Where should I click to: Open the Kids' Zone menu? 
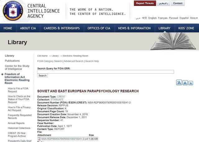186,28
